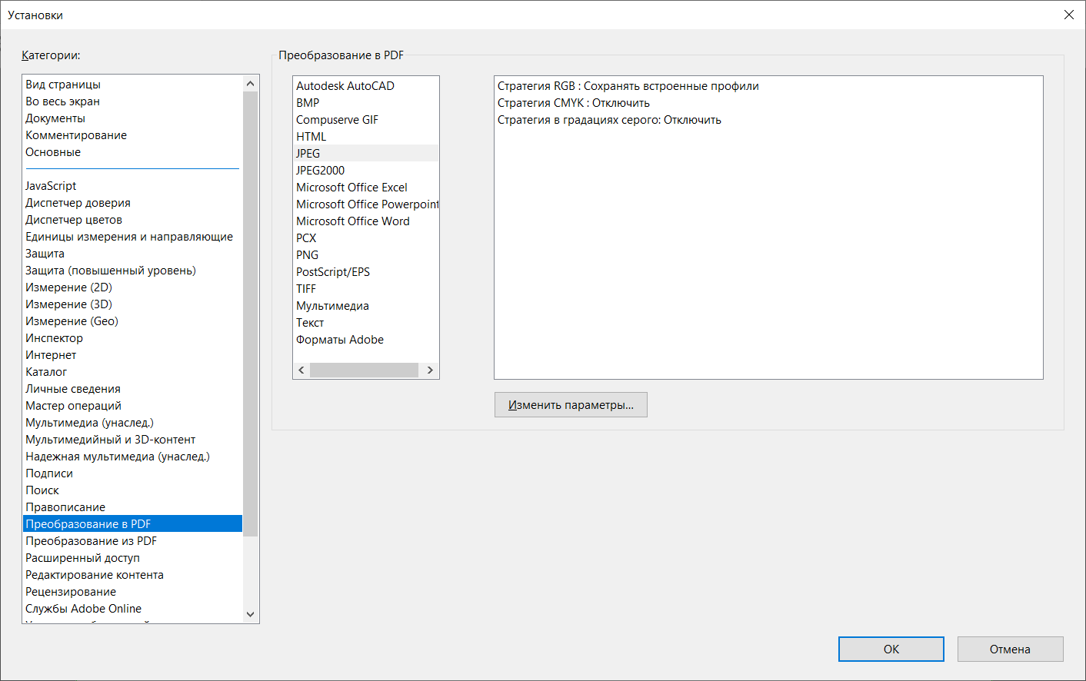Select Microsoft Office Word format
1086x681 pixels.
point(352,221)
